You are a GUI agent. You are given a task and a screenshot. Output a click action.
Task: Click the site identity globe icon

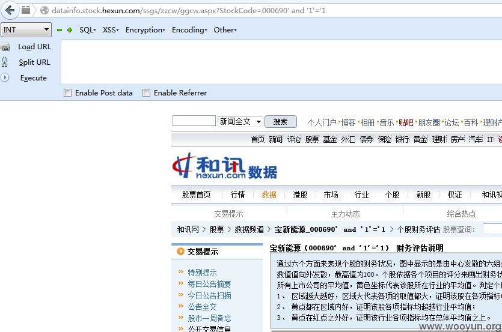[x=44, y=11]
